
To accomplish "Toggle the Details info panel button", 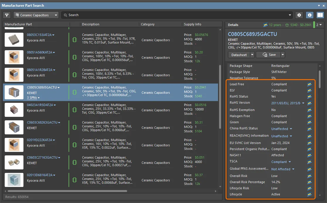I will tap(310, 15).
